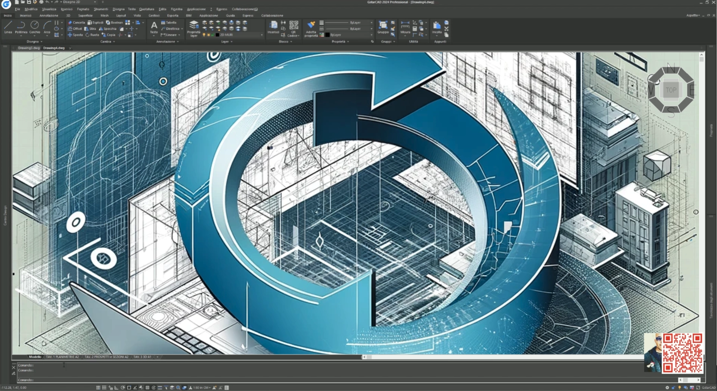Toggle layer lock icon for 2D MURI
Viewport: 717px width, 391px height.
[x=212, y=35]
